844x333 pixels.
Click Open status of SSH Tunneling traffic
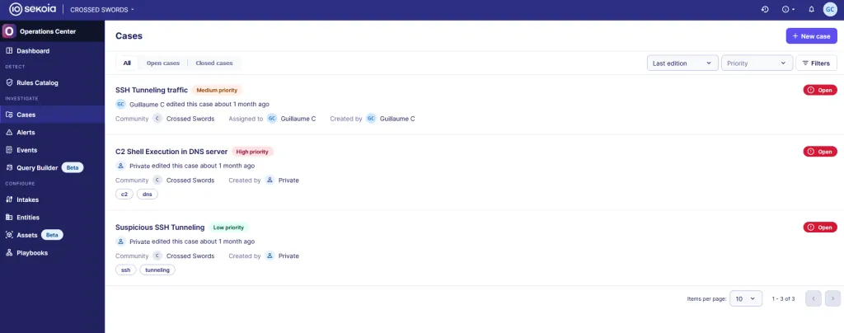pos(820,91)
